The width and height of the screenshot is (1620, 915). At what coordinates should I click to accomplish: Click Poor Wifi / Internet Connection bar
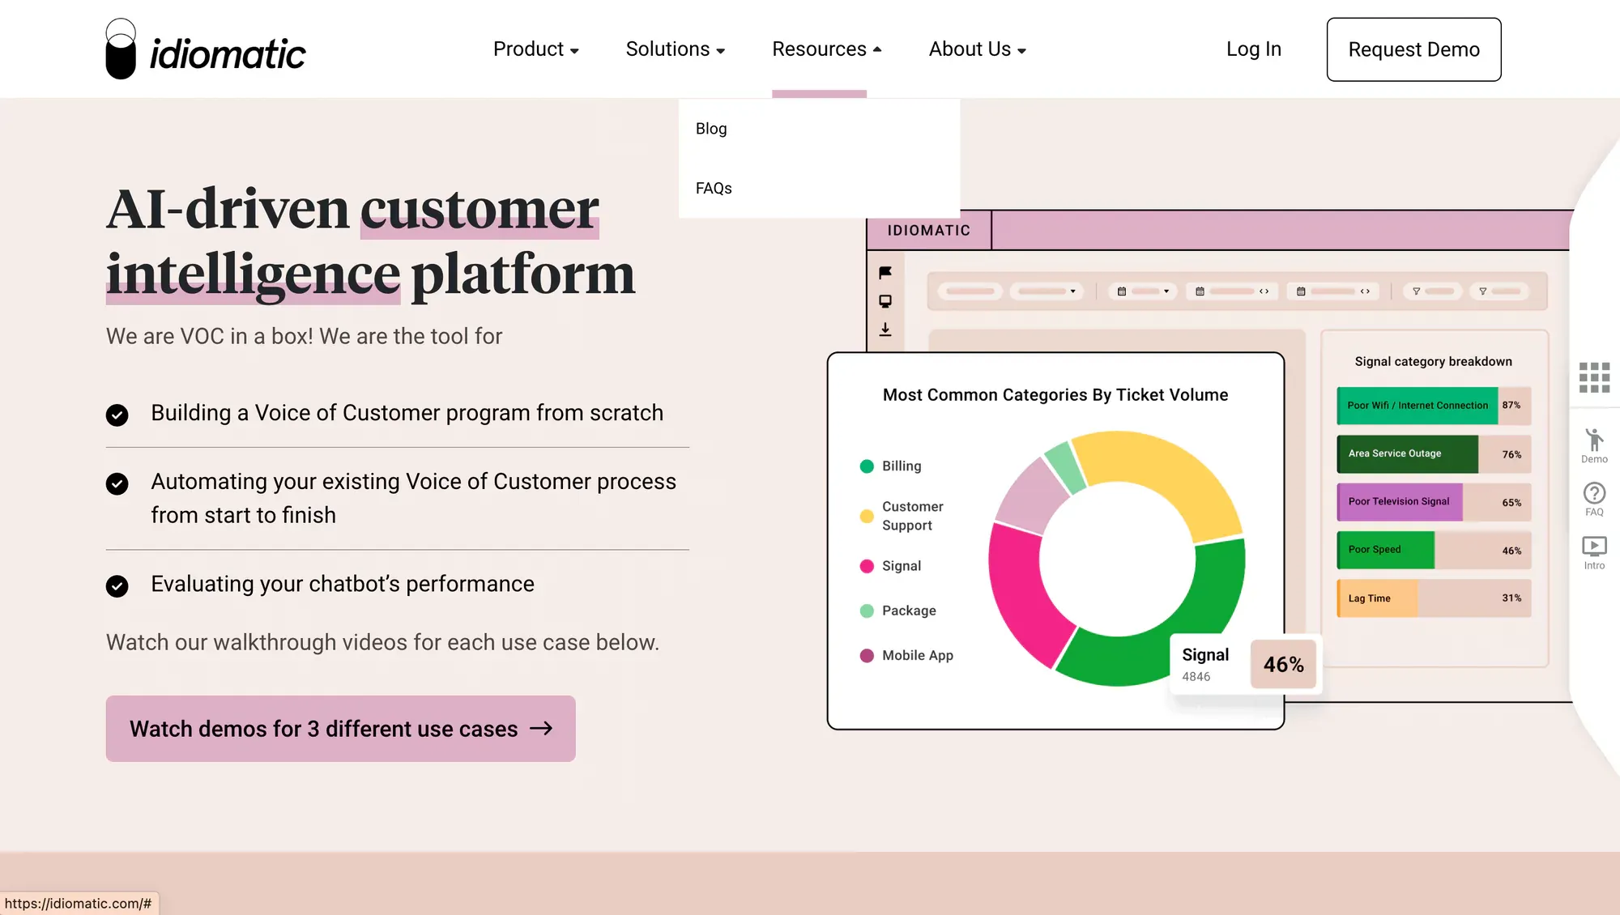[1434, 406]
